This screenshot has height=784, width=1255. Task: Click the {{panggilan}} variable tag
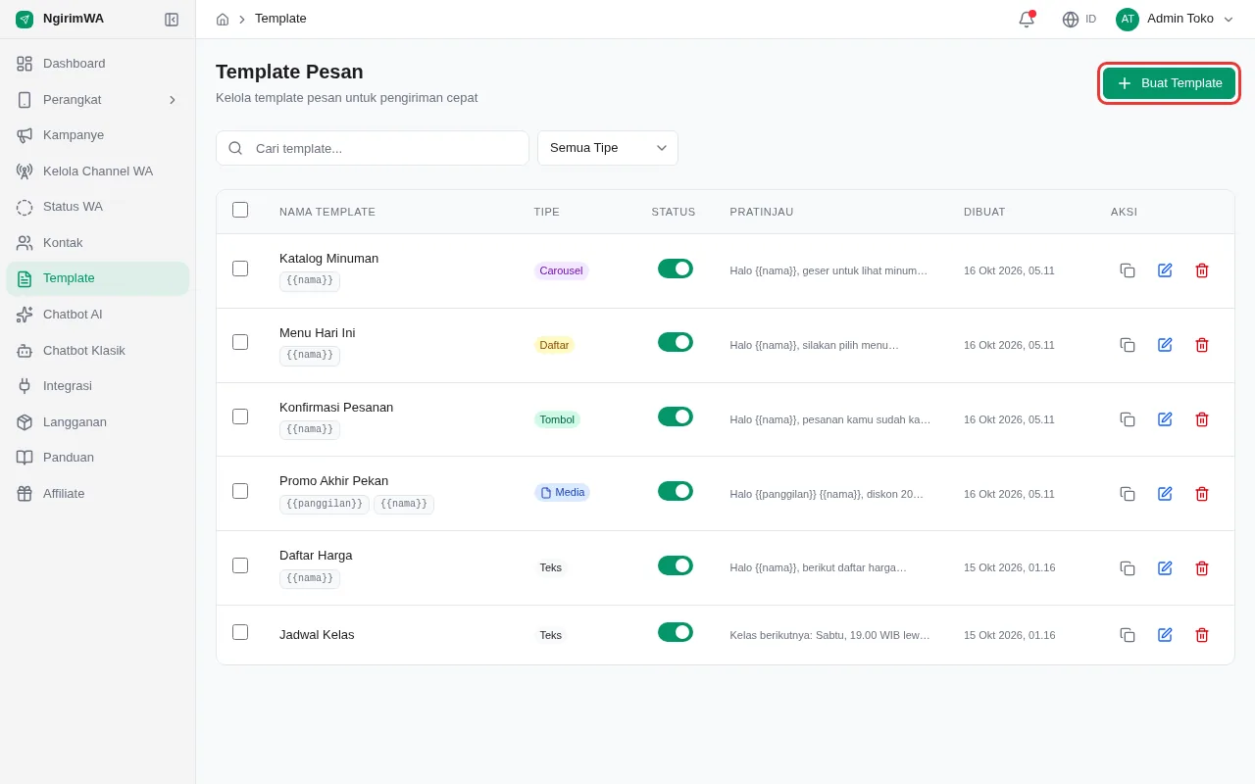point(325,505)
